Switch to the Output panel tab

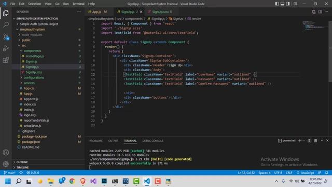pos(113,141)
